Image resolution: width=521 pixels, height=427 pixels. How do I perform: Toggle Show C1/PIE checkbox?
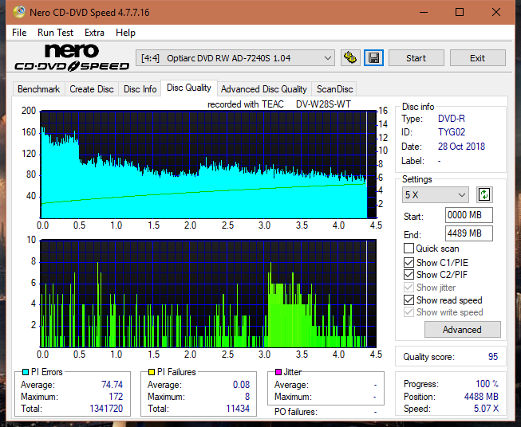coord(409,262)
